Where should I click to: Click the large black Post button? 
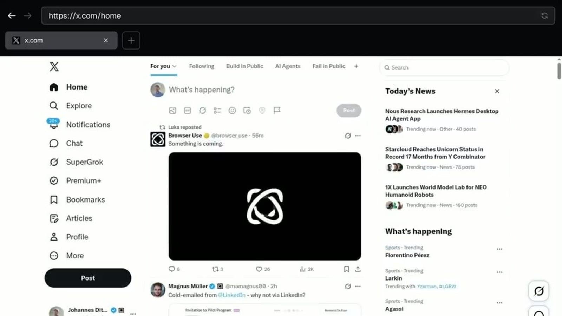(x=88, y=278)
